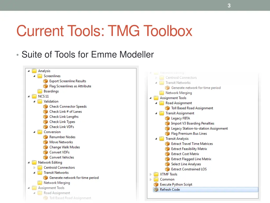
Task: Click the Check Link VDFs tool icon
Action: [x=45, y=127]
